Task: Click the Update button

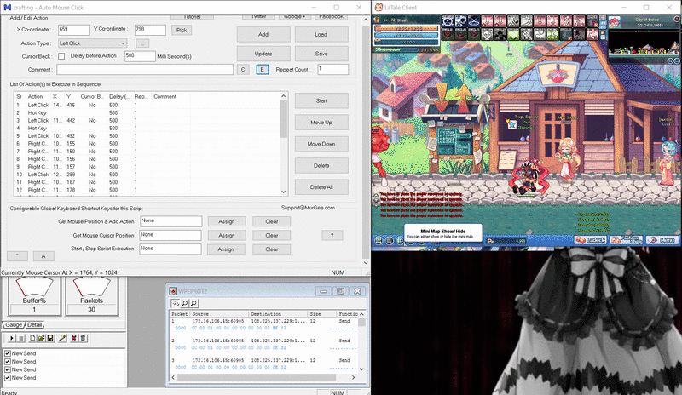Action: tap(263, 54)
